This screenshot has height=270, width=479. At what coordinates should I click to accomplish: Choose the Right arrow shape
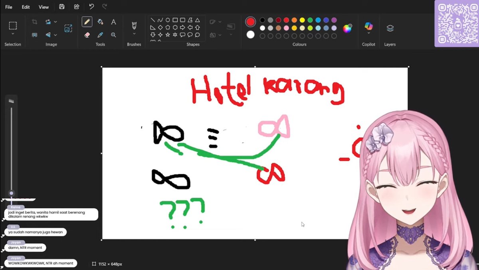tap(182, 28)
